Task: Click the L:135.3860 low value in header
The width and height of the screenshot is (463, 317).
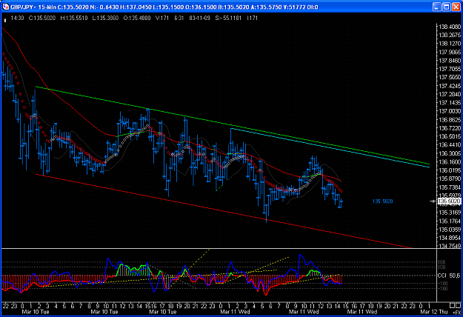Action: point(105,18)
